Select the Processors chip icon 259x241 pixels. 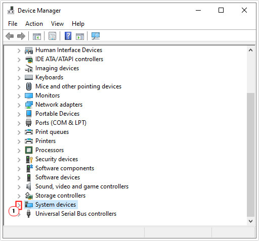tap(29, 150)
